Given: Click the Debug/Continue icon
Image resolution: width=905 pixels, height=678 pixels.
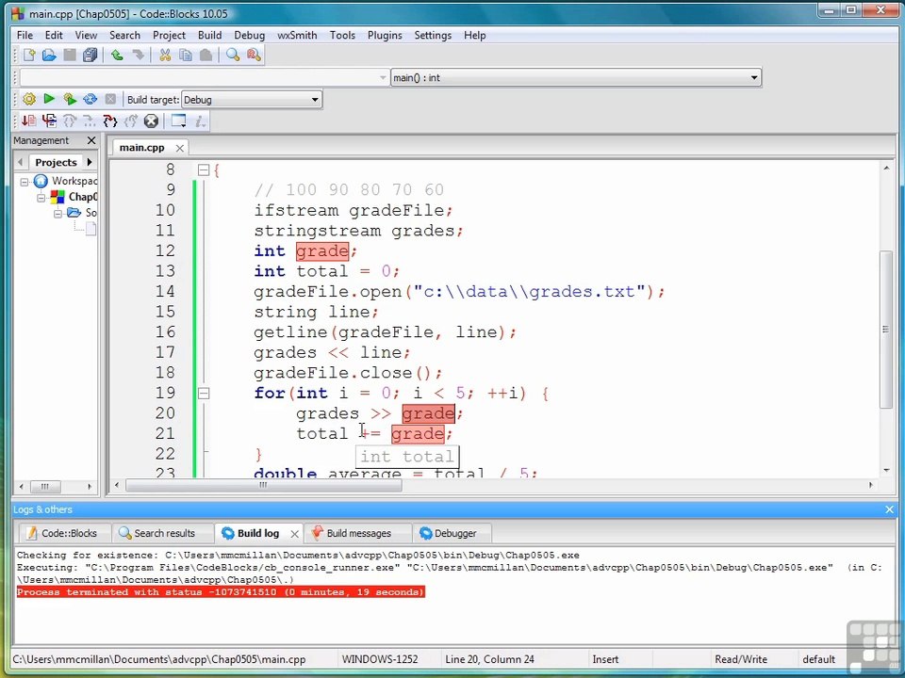Looking at the screenshot, I should [x=29, y=121].
